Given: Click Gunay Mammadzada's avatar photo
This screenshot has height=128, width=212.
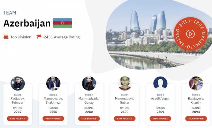Looking at the screenshot, I should pyautogui.click(x=89, y=83).
